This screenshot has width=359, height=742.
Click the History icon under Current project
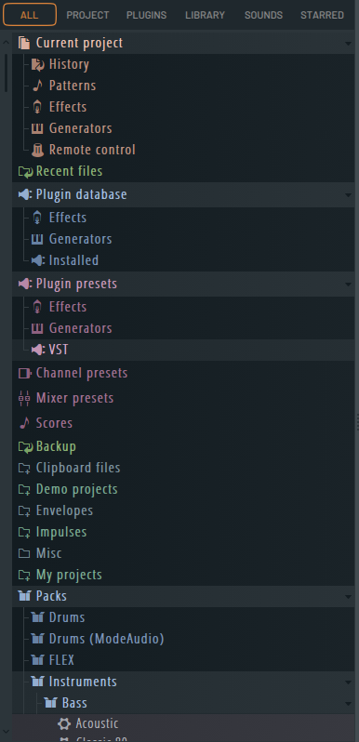pos(37,64)
